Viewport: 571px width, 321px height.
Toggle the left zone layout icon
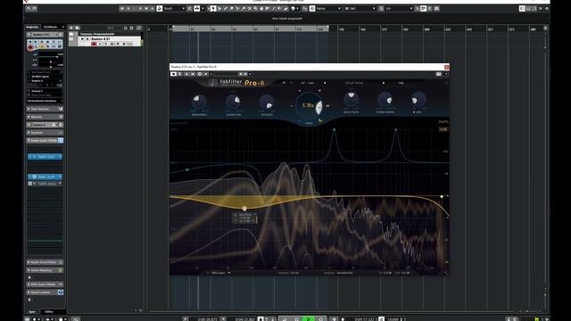[522, 8]
